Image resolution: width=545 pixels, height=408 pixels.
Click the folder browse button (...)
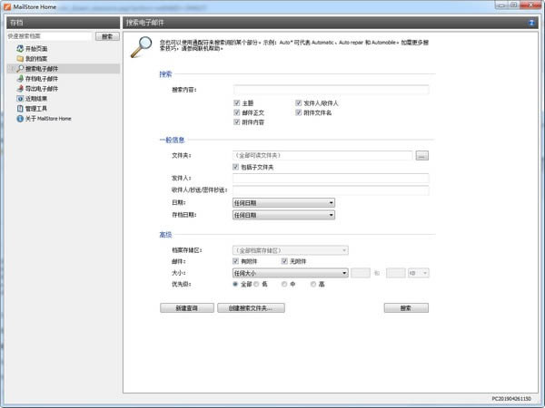pyautogui.click(x=421, y=156)
